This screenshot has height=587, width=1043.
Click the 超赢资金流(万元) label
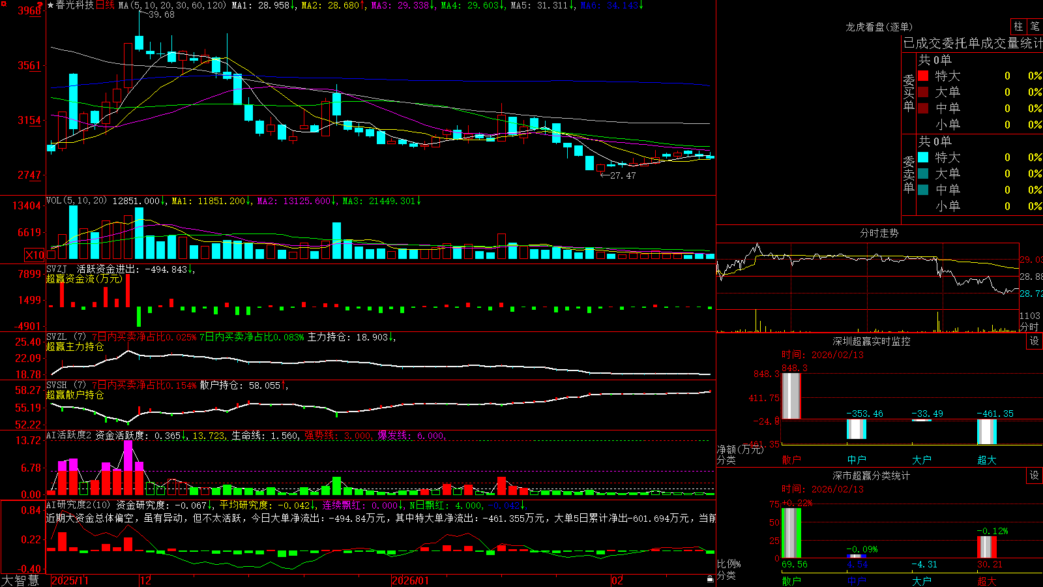pos(84,278)
